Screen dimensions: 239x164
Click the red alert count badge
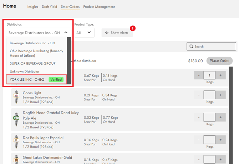point(132,28)
